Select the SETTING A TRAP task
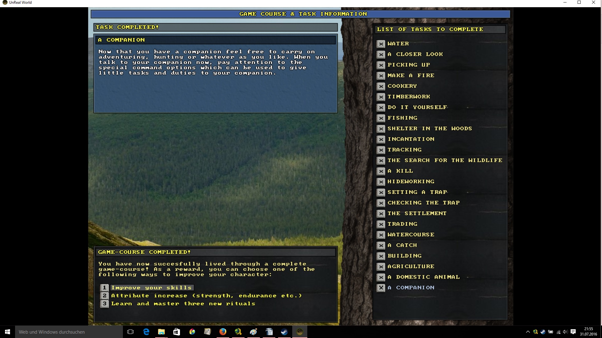Viewport: 602px width, 338px height. coord(417,192)
